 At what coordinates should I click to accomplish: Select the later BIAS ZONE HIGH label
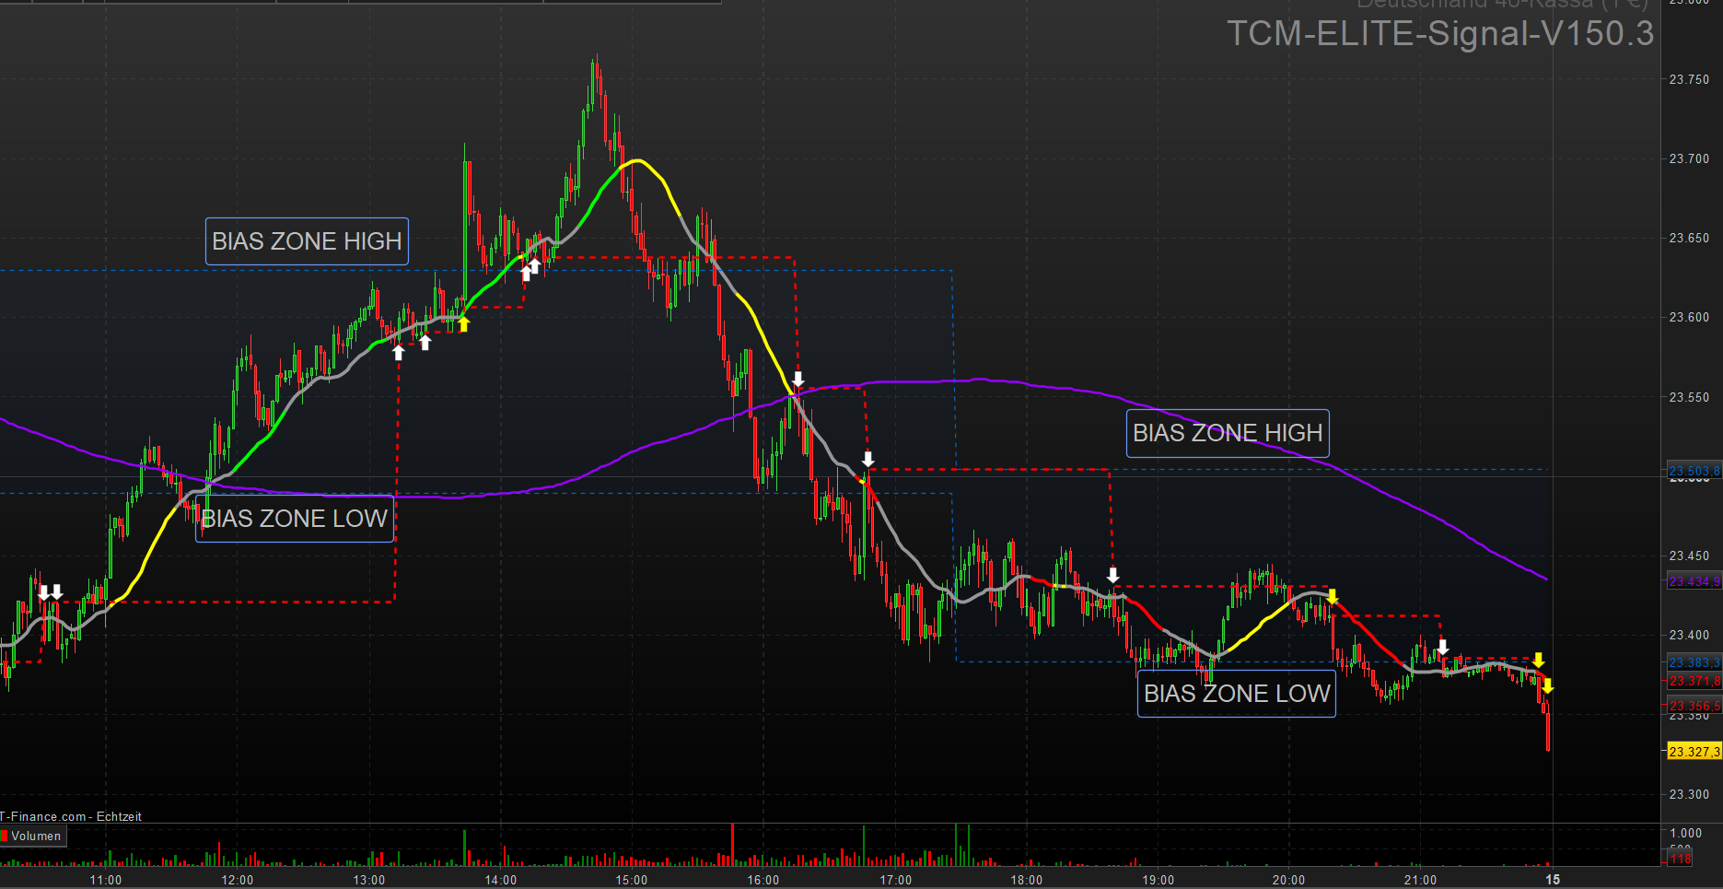pyautogui.click(x=1228, y=433)
